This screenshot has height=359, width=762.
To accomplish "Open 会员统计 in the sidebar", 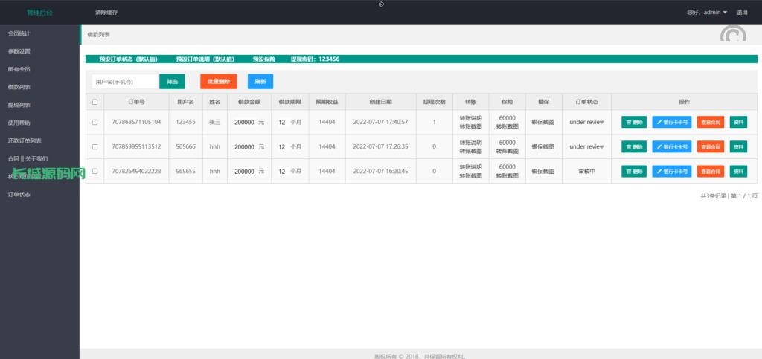I will (19, 33).
